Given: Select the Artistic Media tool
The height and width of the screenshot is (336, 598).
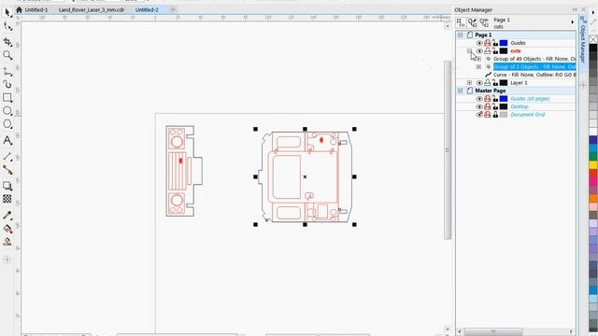Looking at the screenshot, I should point(7,84).
